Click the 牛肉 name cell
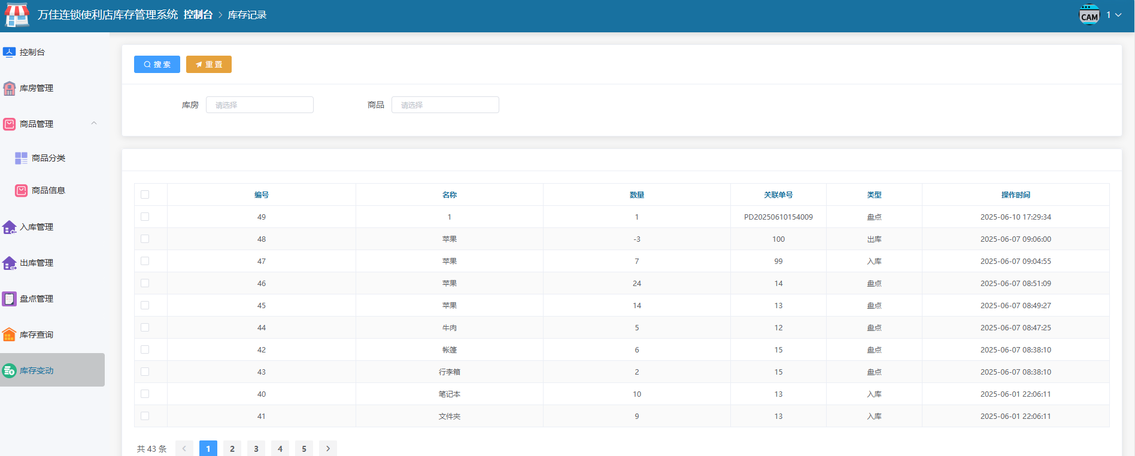 (x=450, y=327)
